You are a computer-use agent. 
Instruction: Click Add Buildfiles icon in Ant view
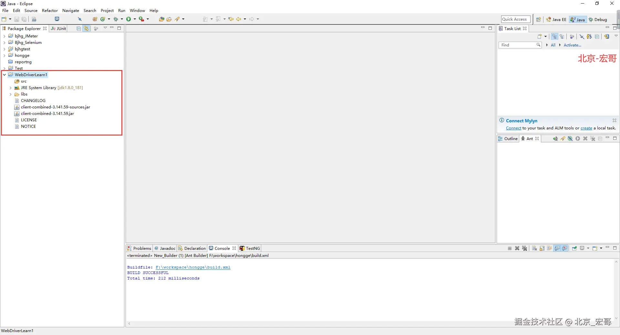coord(555,139)
